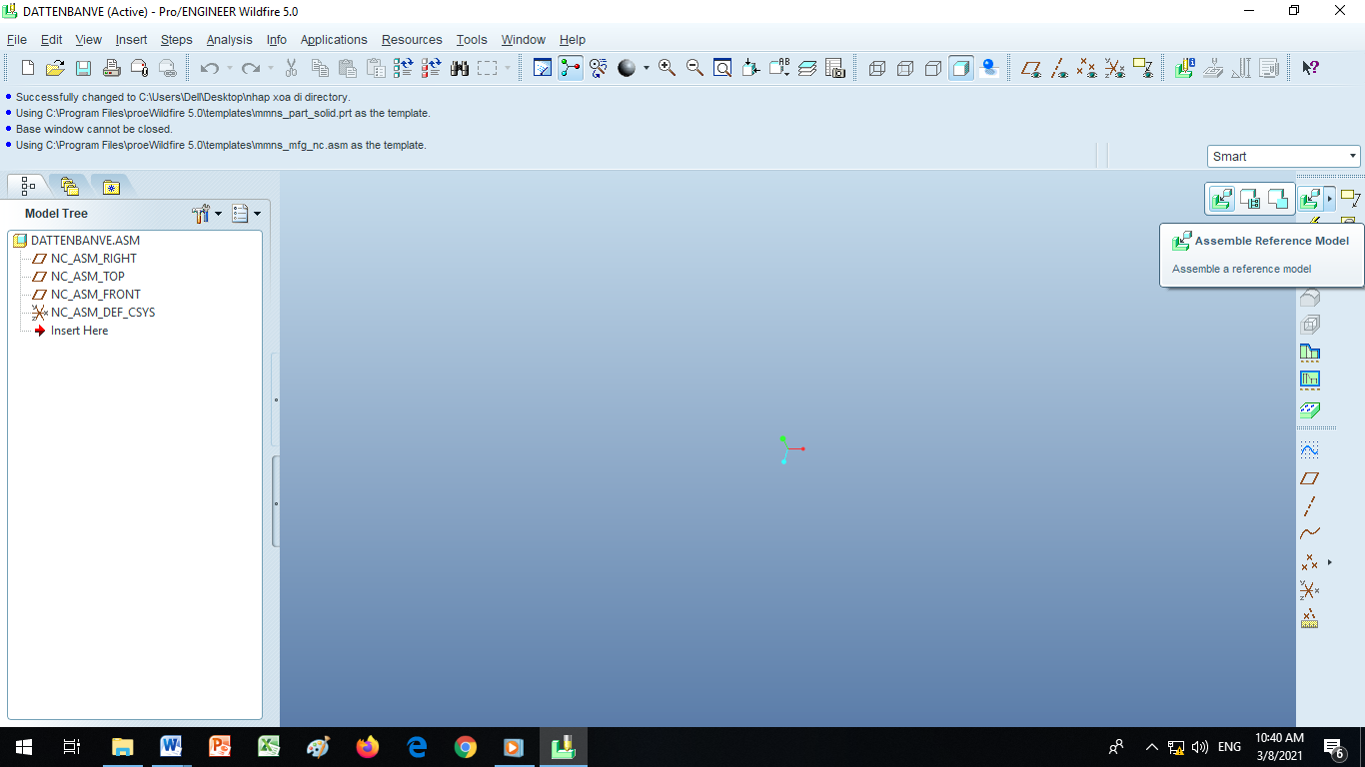Toggle coordinate systems display
This screenshot has height=767, width=1365.
pyautogui.click(x=1115, y=68)
